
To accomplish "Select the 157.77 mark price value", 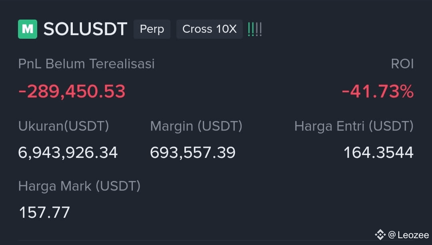I will 44,213.
